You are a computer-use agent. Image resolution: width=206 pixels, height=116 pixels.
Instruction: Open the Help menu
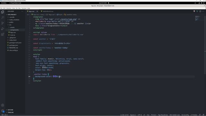pos(29,8)
